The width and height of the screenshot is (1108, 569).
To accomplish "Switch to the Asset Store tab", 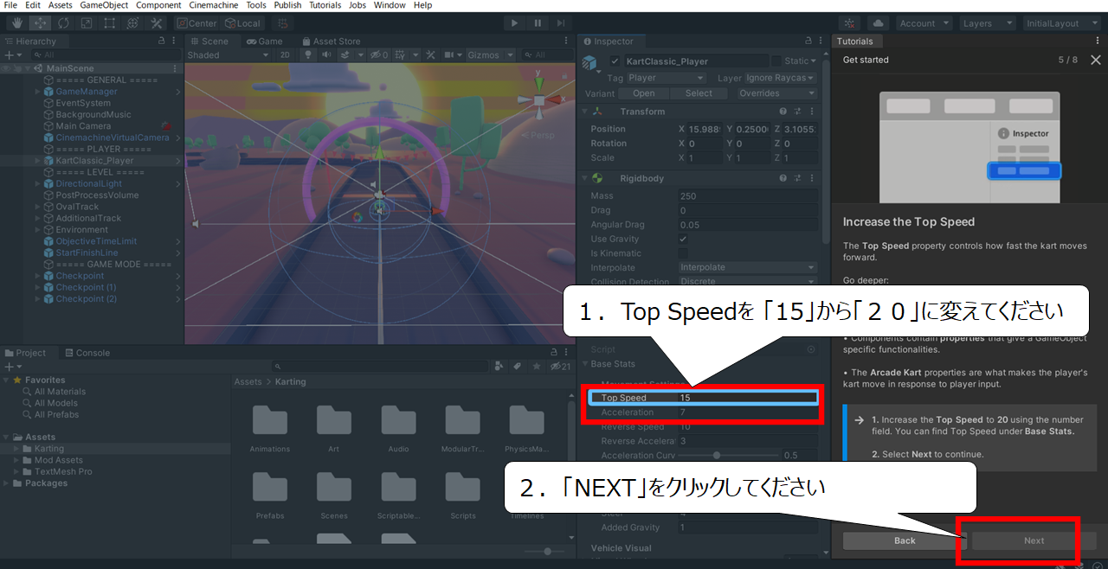I will pyautogui.click(x=331, y=41).
